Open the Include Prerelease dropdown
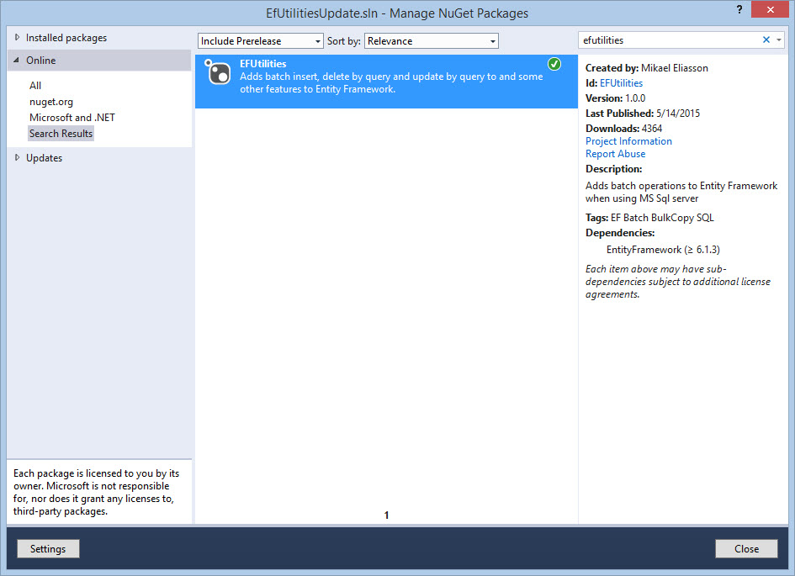Screen dimensions: 795x576 point(261,41)
